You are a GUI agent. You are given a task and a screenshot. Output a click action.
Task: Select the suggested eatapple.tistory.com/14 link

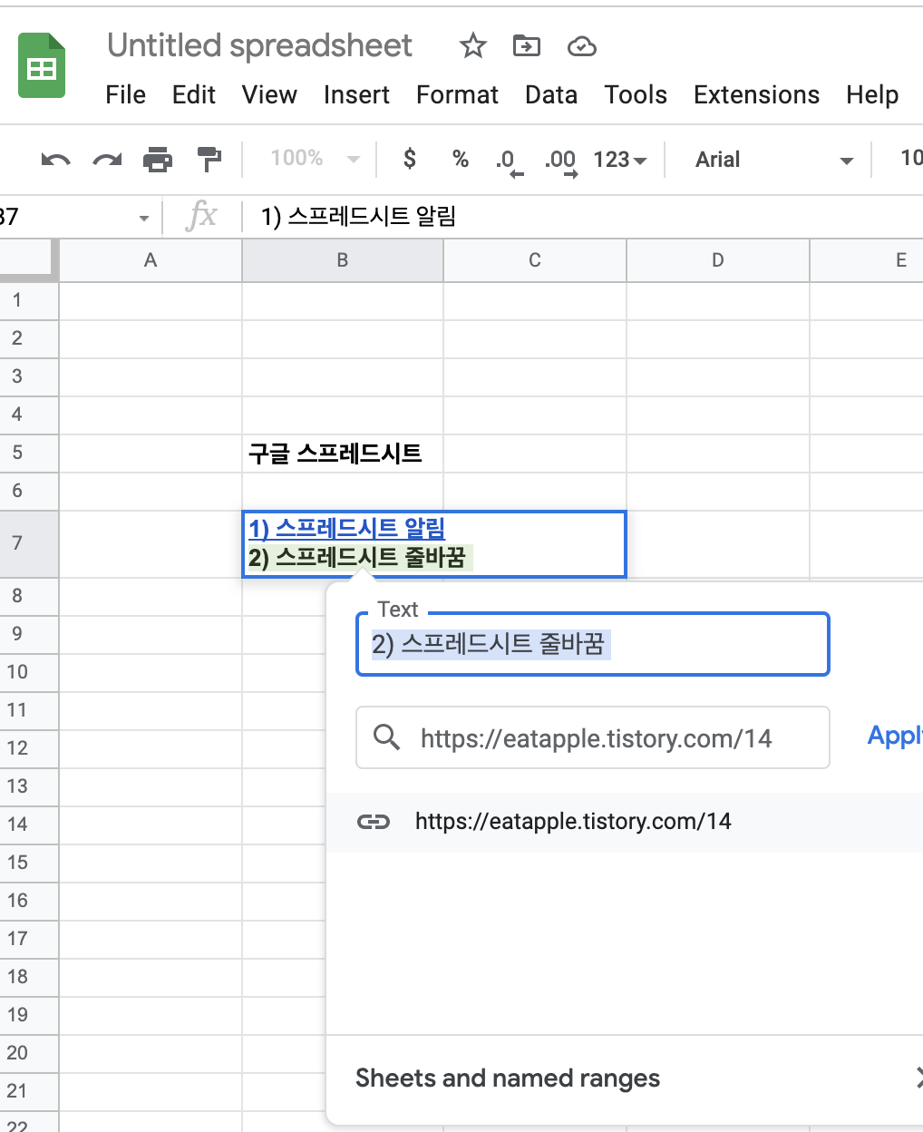pyautogui.click(x=626, y=822)
